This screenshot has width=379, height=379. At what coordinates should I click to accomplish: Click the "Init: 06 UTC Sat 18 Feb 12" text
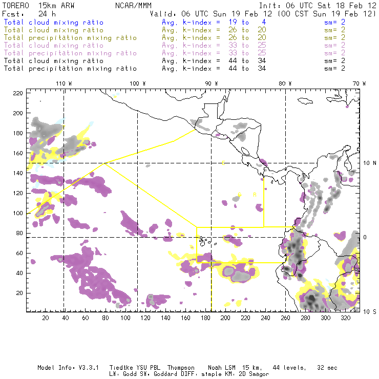pos(318,6)
